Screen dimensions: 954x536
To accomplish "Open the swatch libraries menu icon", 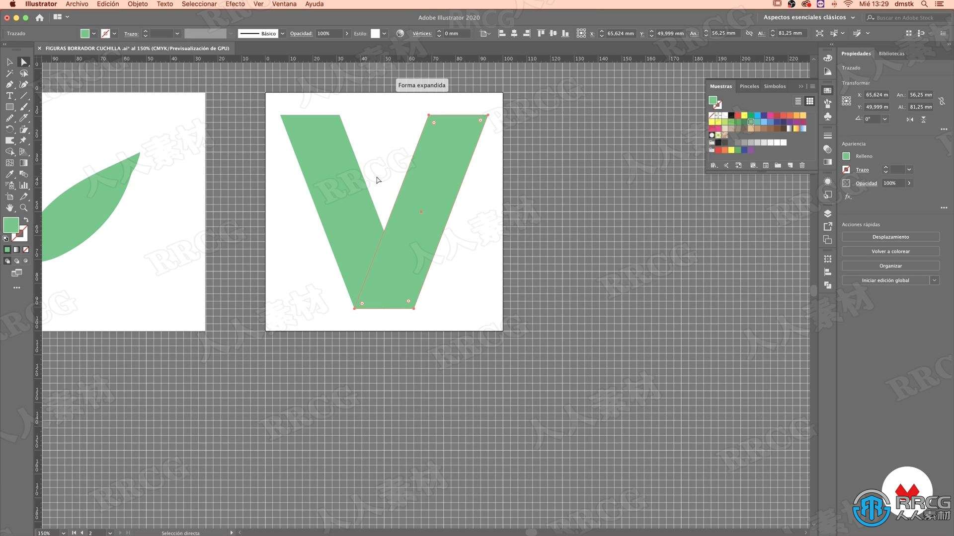I will pos(714,165).
